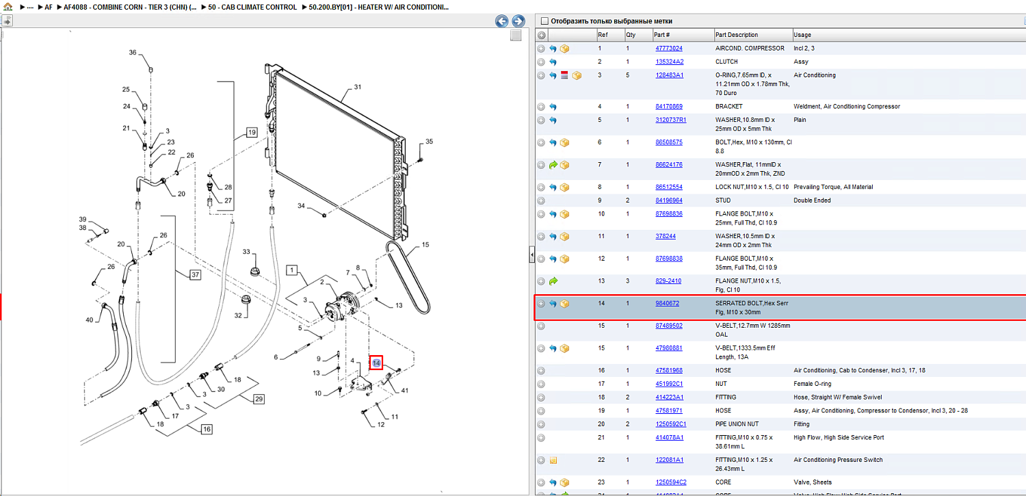
Task: Click the next diagram arrow button
Action: 518,21
